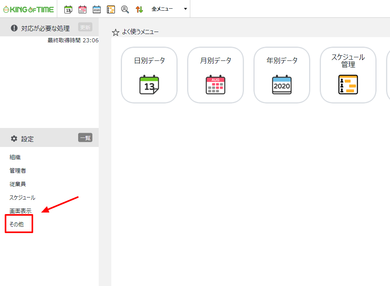Viewport: 390px width, 286px height.
Task: Click the 対応が必要な処理 heading
Action: pyautogui.click(x=45, y=28)
